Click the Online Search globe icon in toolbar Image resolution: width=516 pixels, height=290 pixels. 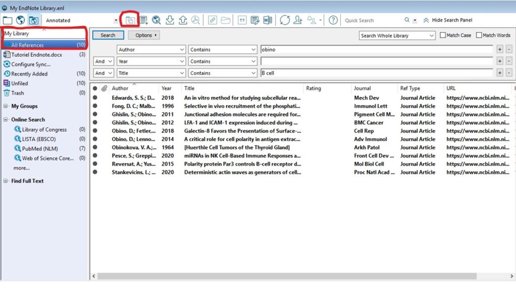click(x=156, y=21)
